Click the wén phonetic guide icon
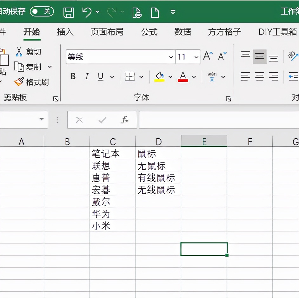Viewport: 299px width, 298px height. [x=212, y=76]
